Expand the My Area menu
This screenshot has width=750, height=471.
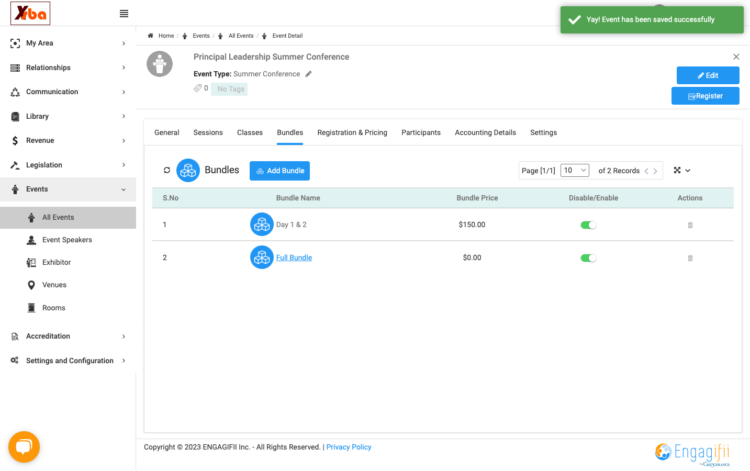(x=68, y=43)
